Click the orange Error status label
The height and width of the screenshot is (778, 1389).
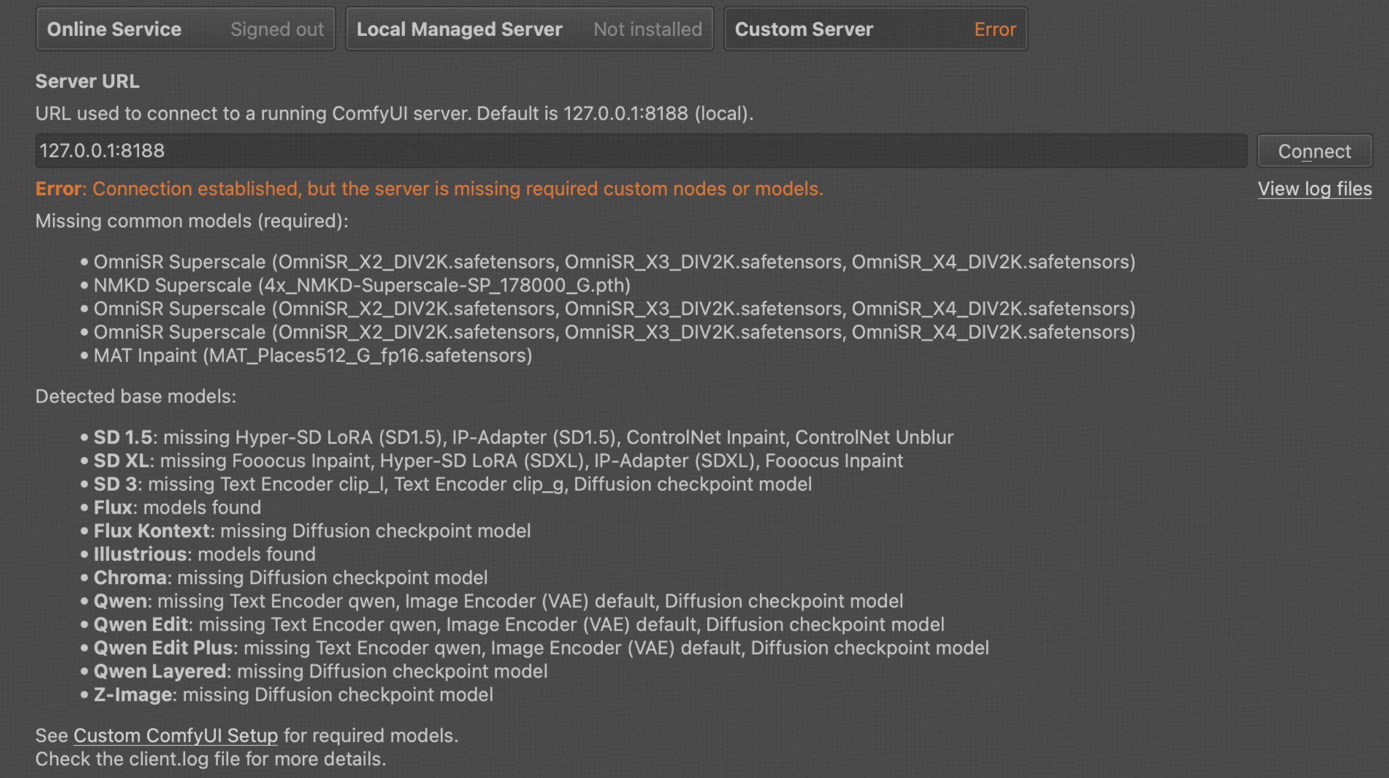994,29
